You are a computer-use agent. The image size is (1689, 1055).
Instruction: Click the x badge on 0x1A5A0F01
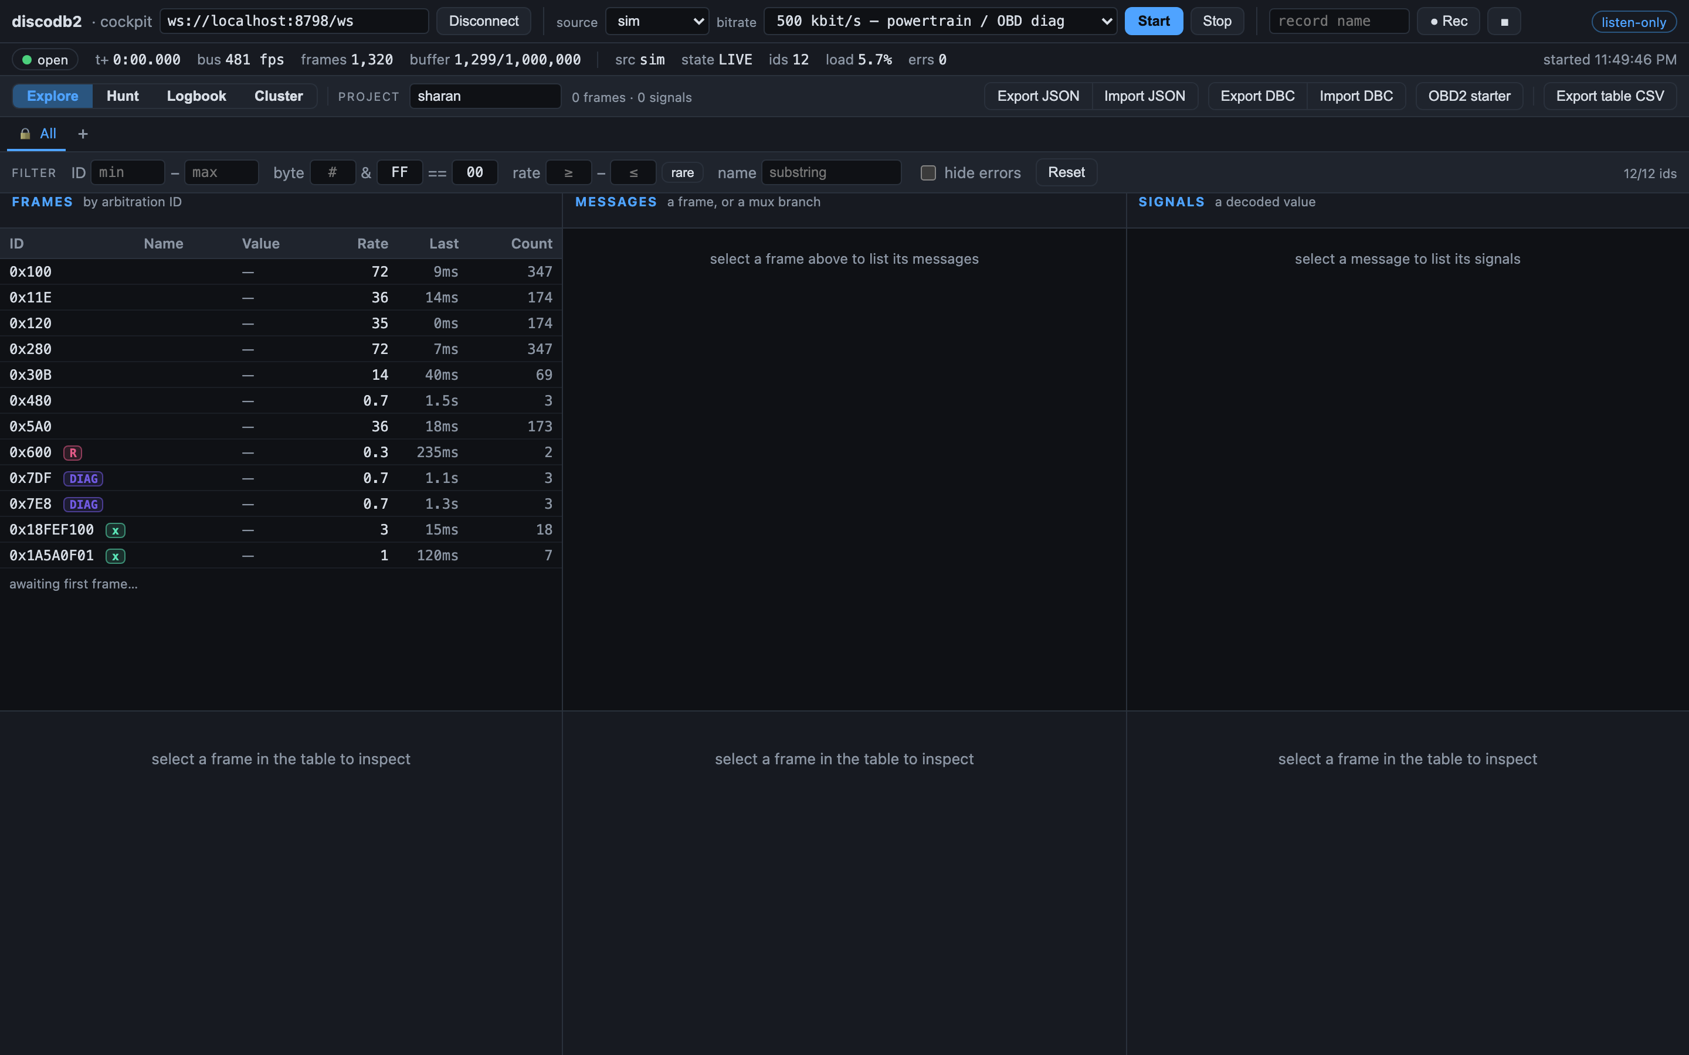tap(115, 556)
